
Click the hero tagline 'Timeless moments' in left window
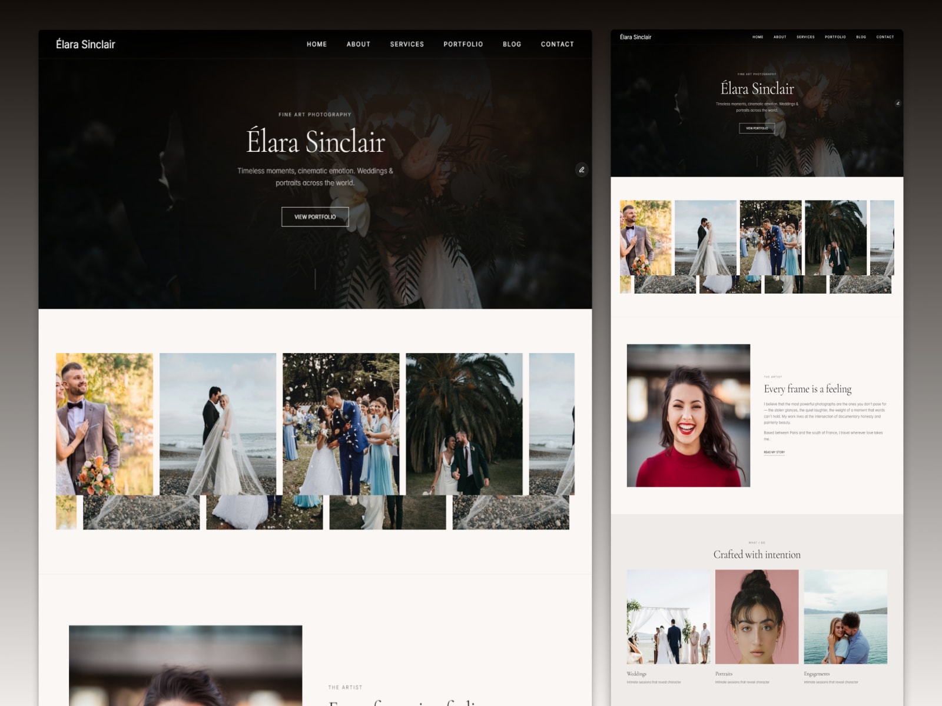315,176
